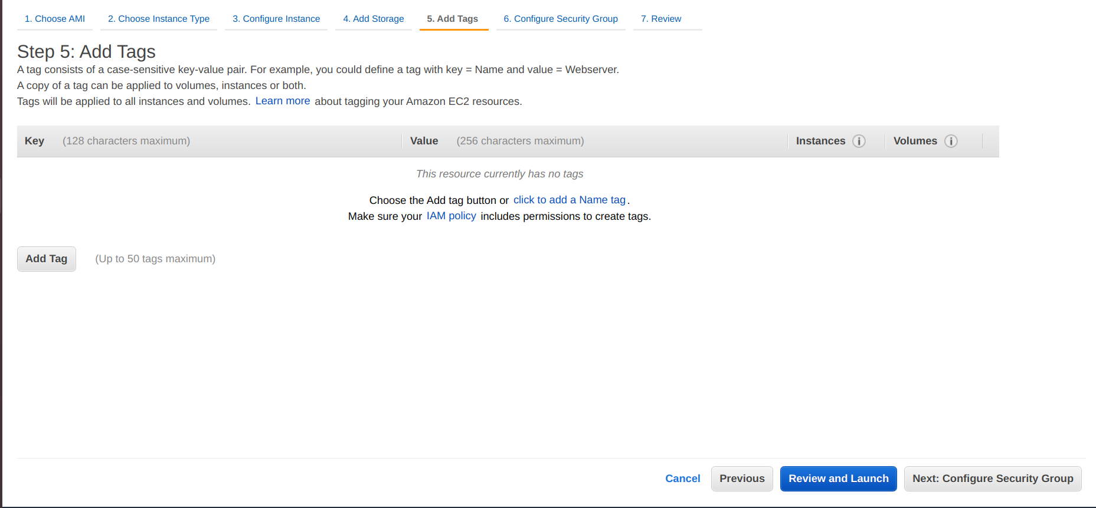Cancel the instance launch wizard
The width and height of the screenshot is (1096, 508).
tap(682, 479)
